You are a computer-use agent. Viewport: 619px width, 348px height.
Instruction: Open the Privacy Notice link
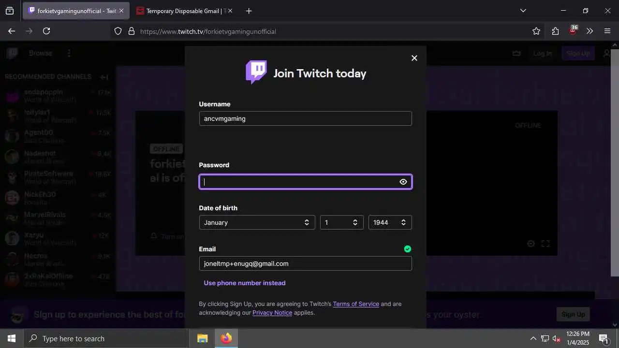pos(272,313)
